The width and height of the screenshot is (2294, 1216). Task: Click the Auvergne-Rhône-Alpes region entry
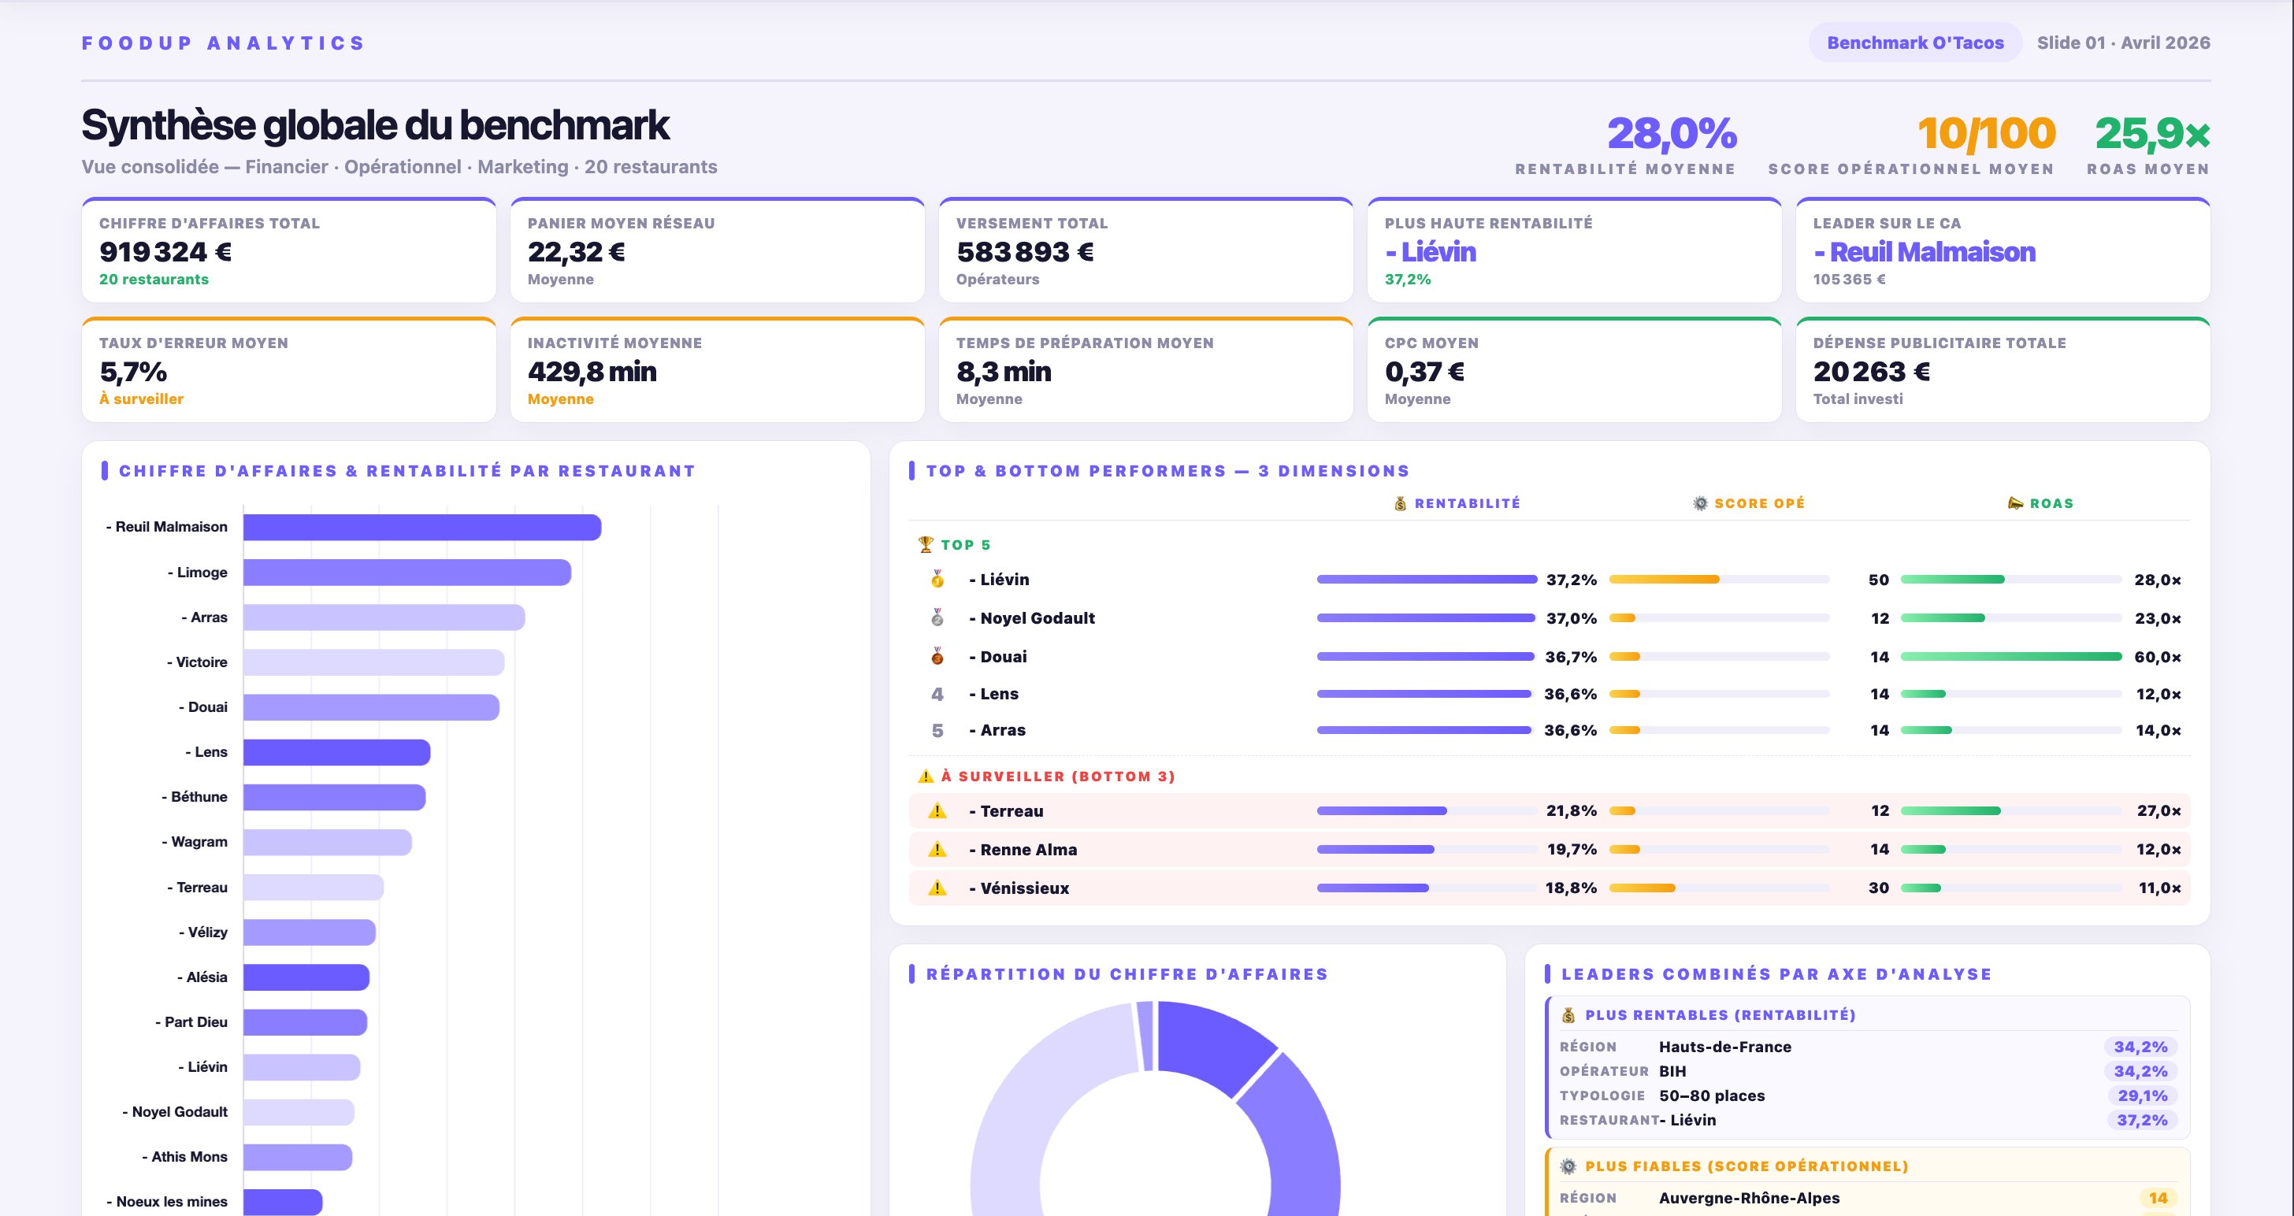(x=1749, y=1198)
